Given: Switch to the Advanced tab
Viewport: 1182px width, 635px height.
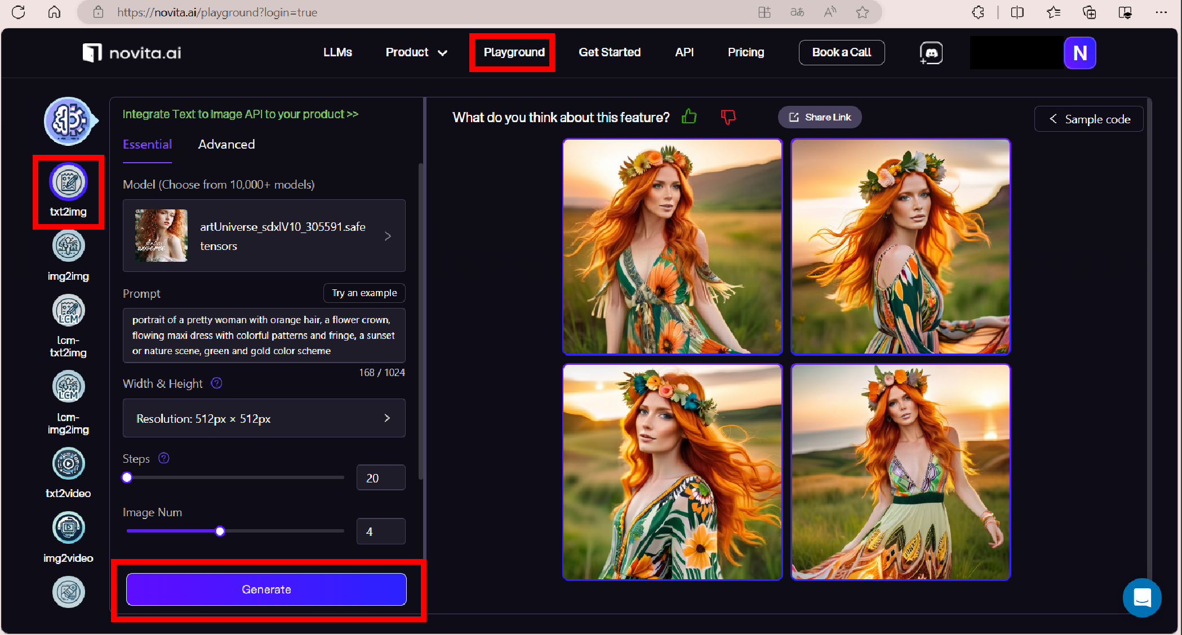Looking at the screenshot, I should 226,145.
